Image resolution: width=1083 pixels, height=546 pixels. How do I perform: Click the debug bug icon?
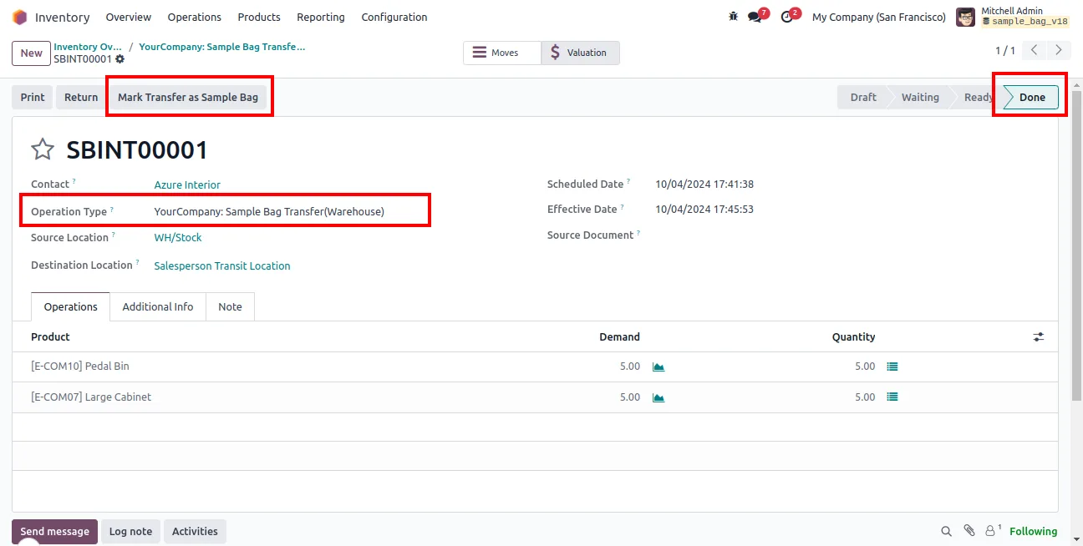click(x=734, y=17)
